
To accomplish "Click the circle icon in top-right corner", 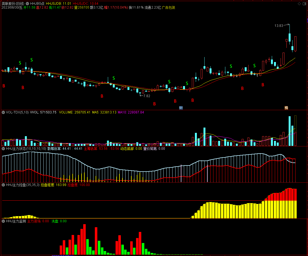I will 304,4.
